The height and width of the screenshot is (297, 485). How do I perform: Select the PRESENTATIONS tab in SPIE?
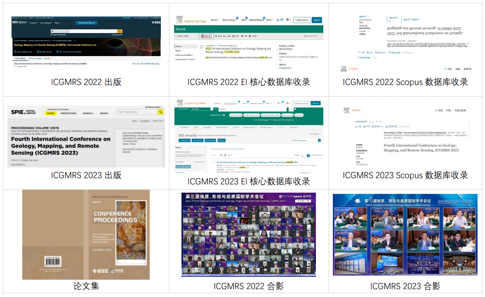coord(68,113)
